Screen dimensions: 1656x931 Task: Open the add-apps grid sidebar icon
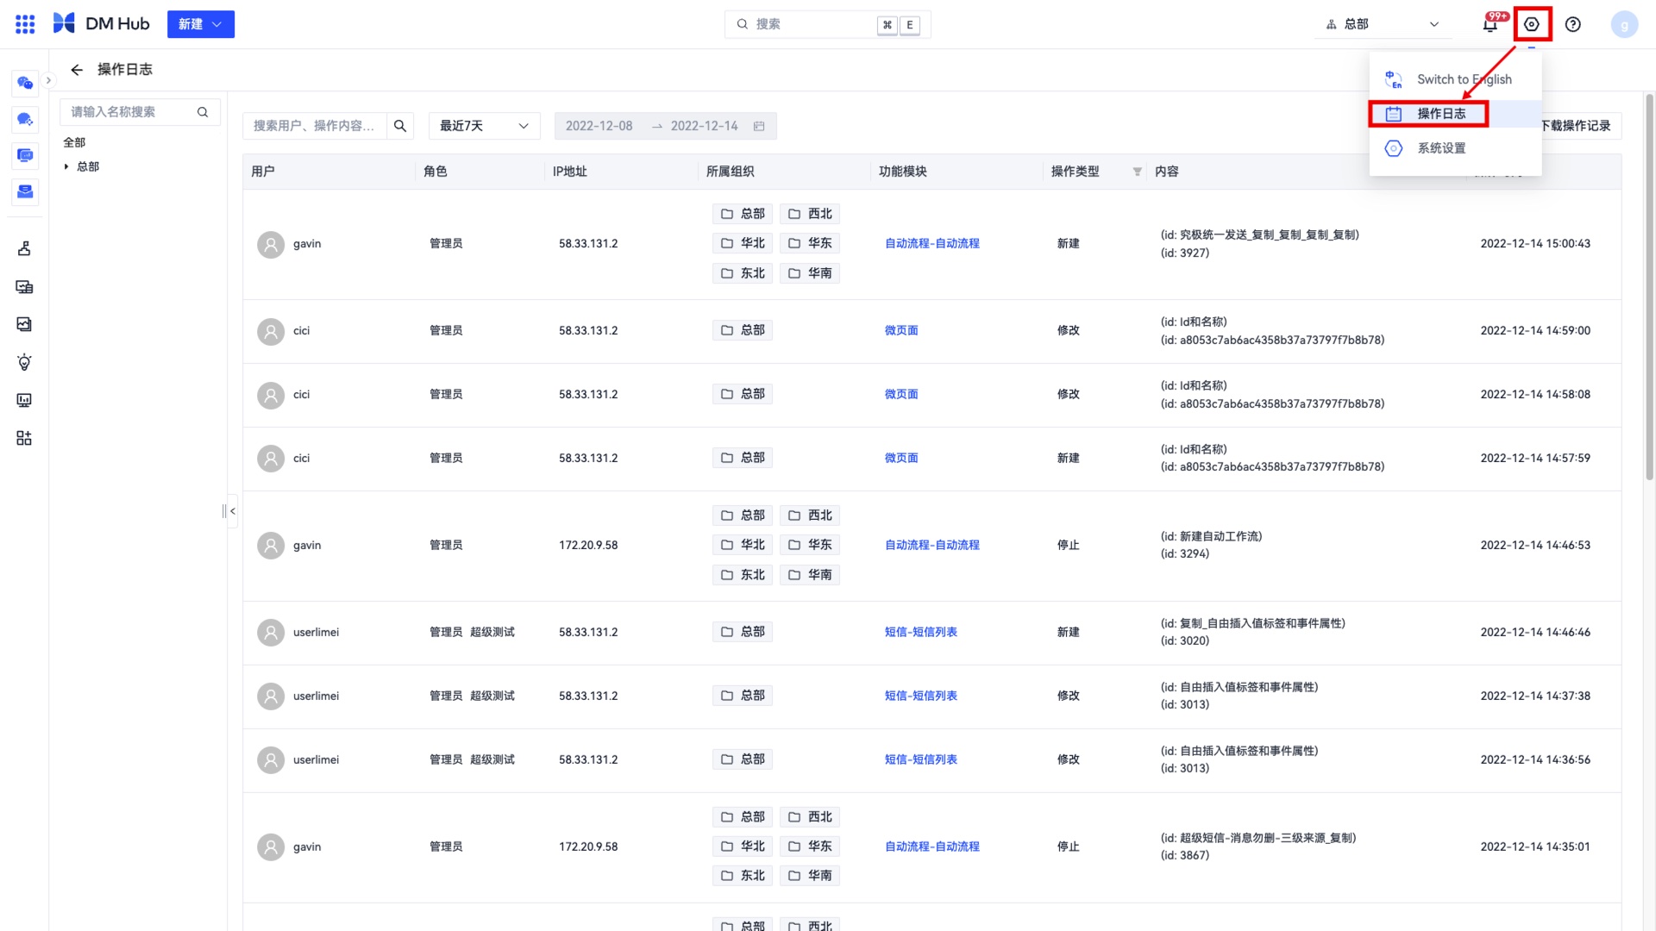click(x=24, y=438)
